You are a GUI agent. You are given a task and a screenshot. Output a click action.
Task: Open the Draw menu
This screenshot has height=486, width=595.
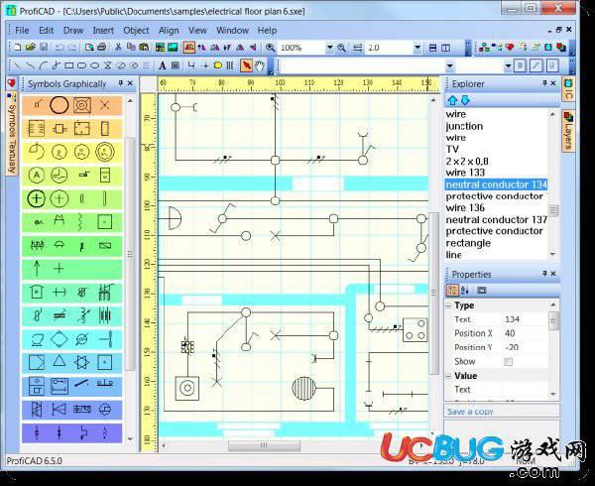73,30
